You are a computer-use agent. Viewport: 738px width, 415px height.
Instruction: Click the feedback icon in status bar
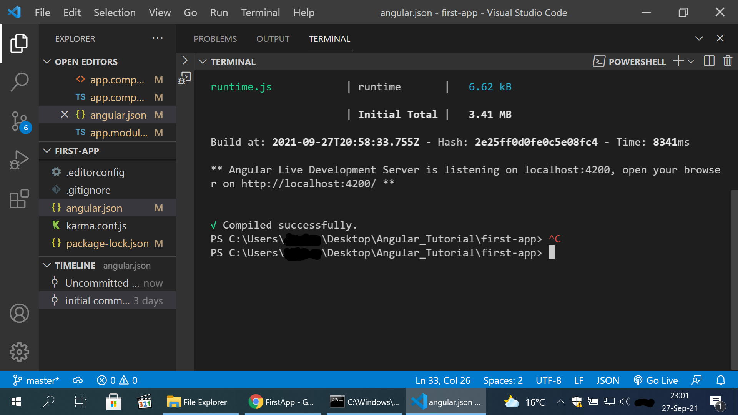click(696, 380)
